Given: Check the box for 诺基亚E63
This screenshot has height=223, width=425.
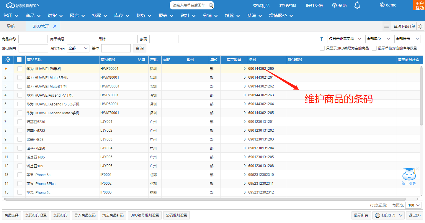Looking at the screenshot, I should tap(20, 139).
